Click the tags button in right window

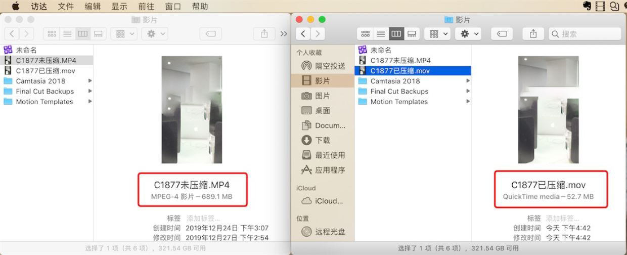(x=502, y=34)
